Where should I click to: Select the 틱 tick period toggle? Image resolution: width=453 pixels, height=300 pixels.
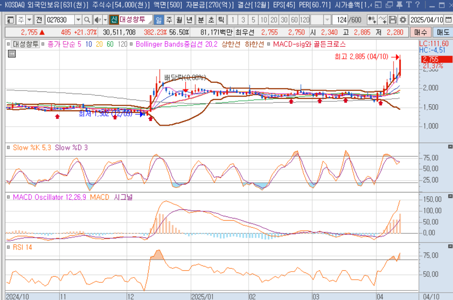pyautogui.click(x=221, y=20)
